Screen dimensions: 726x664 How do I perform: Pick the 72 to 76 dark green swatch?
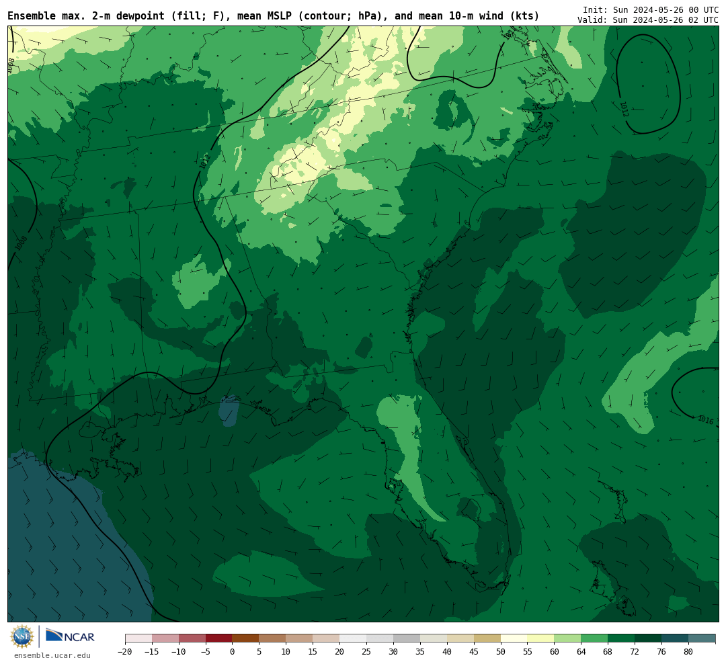pos(649,638)
